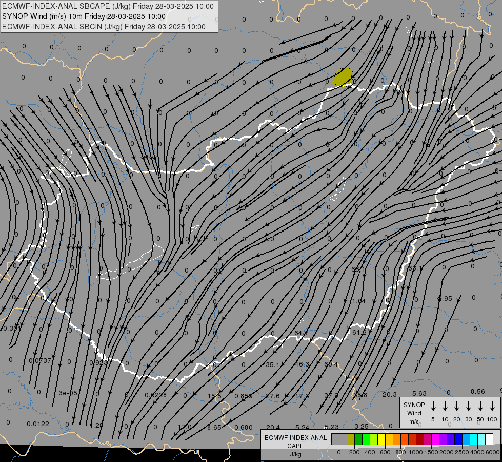Click the '6000' tick label on CAPE scale

492,452
